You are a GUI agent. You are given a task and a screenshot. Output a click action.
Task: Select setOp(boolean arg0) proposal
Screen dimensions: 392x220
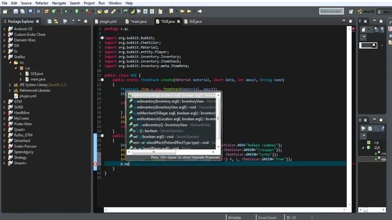(171, 137)
